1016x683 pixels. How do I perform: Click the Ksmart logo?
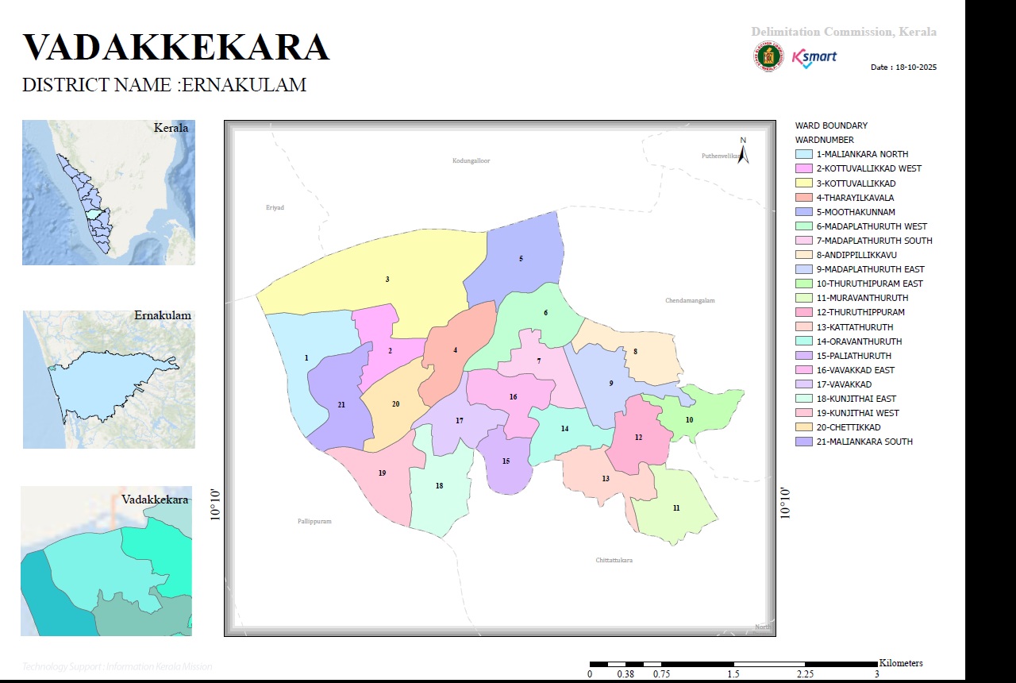tap(814, 58)
